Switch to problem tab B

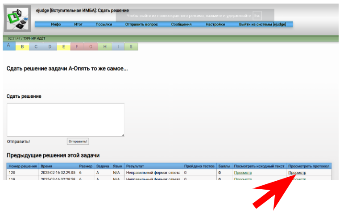(x=22, y=46)
